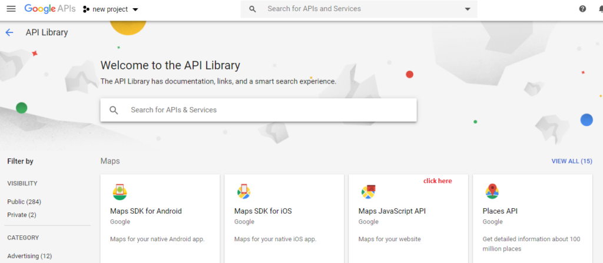This screenshot has height=263, width=603.
Task: Click the project hexagon dots icon
Action: [x=86, y=9]
